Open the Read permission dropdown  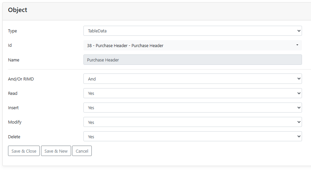pos(193,93)
